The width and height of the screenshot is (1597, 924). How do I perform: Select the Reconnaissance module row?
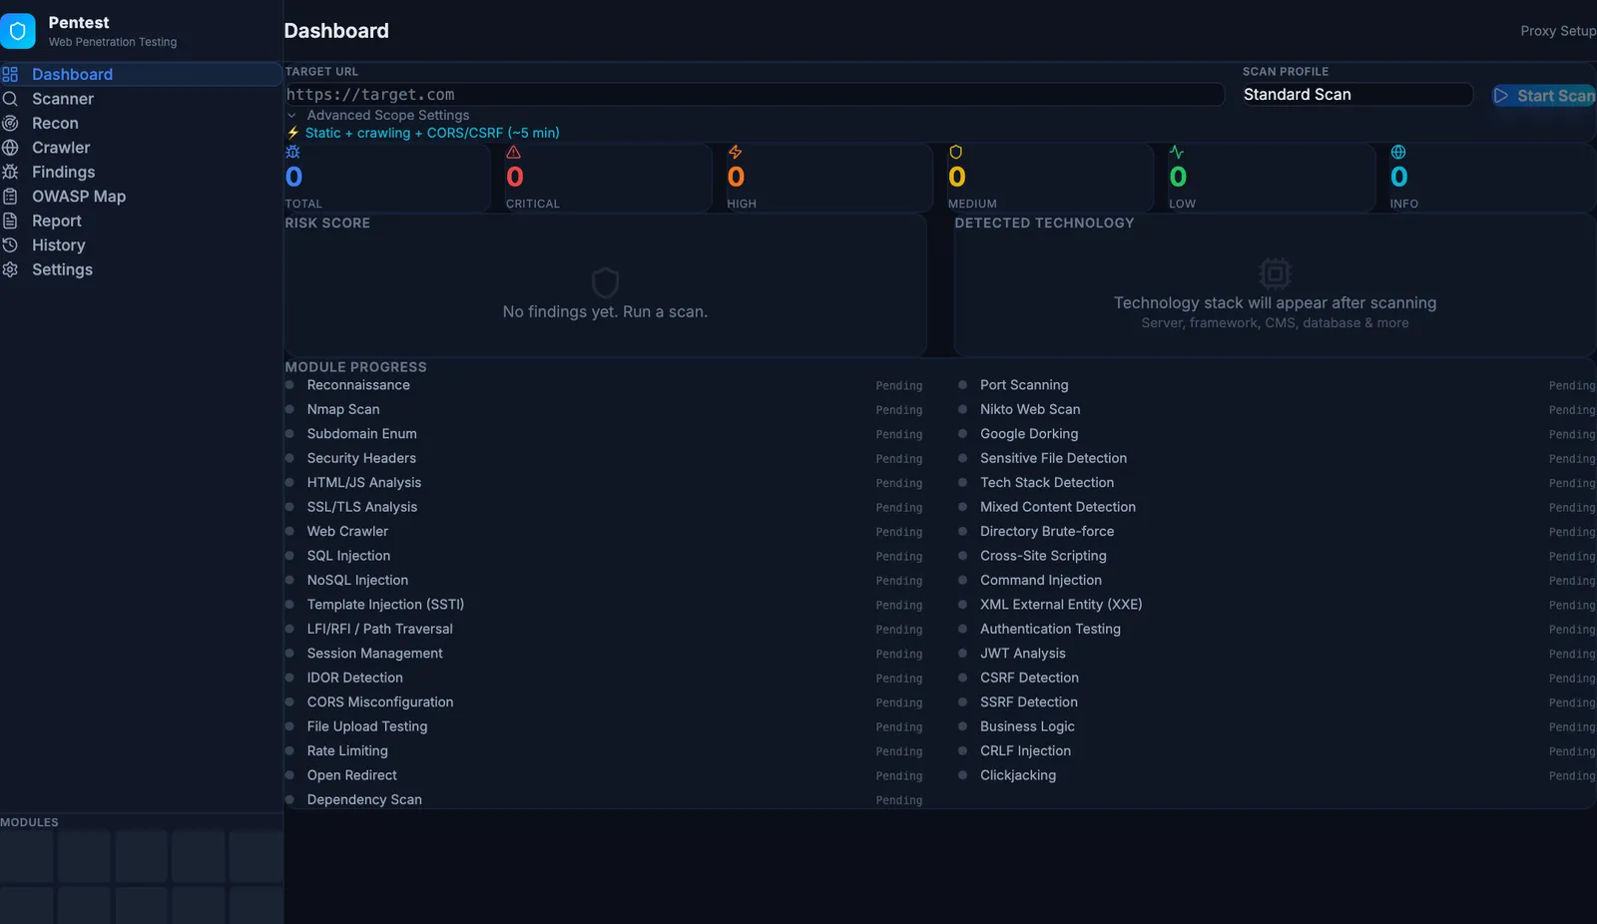click(x=604, y=385)
